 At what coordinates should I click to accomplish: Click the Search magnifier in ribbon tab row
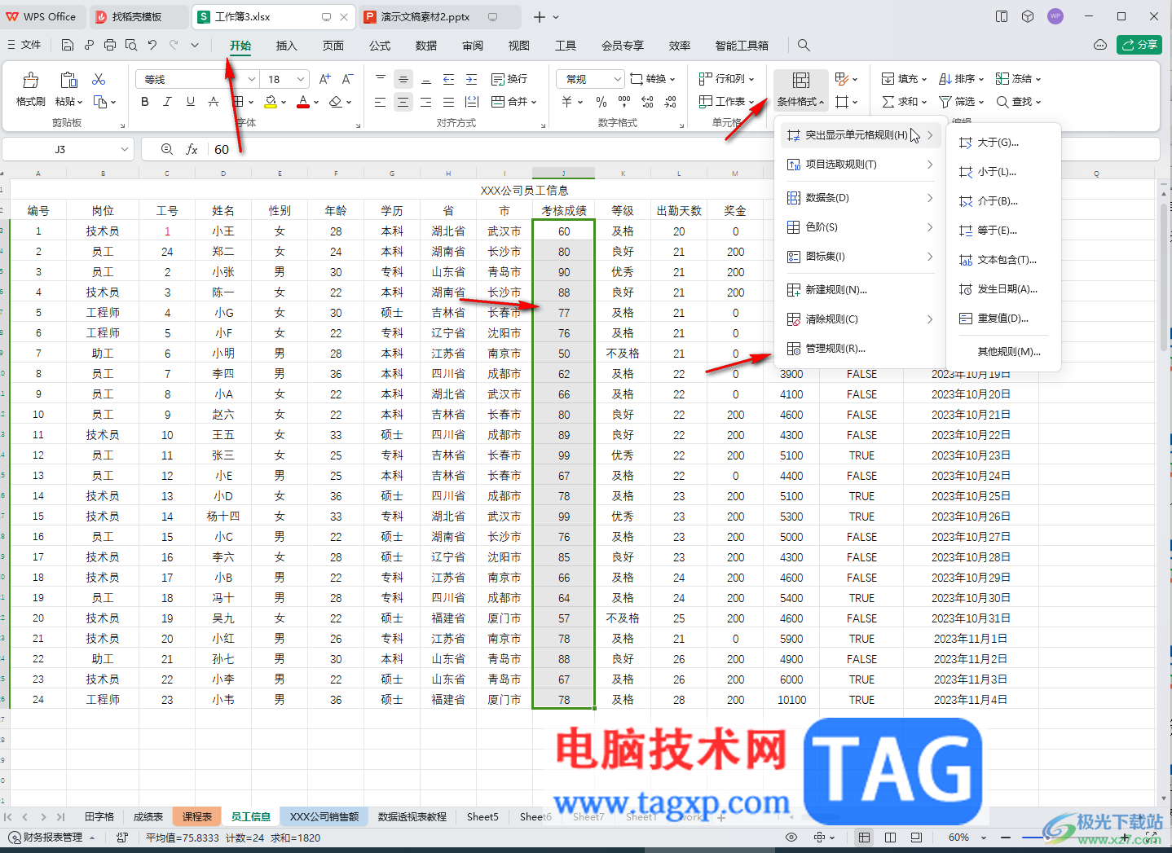click(804, 45)
